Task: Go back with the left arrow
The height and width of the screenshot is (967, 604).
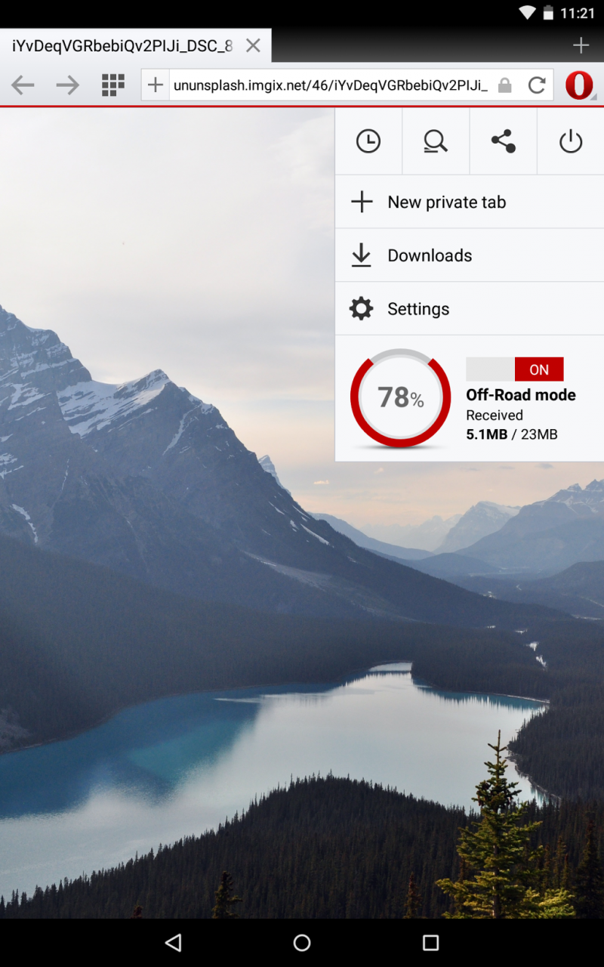Action: tap(23, 85)
